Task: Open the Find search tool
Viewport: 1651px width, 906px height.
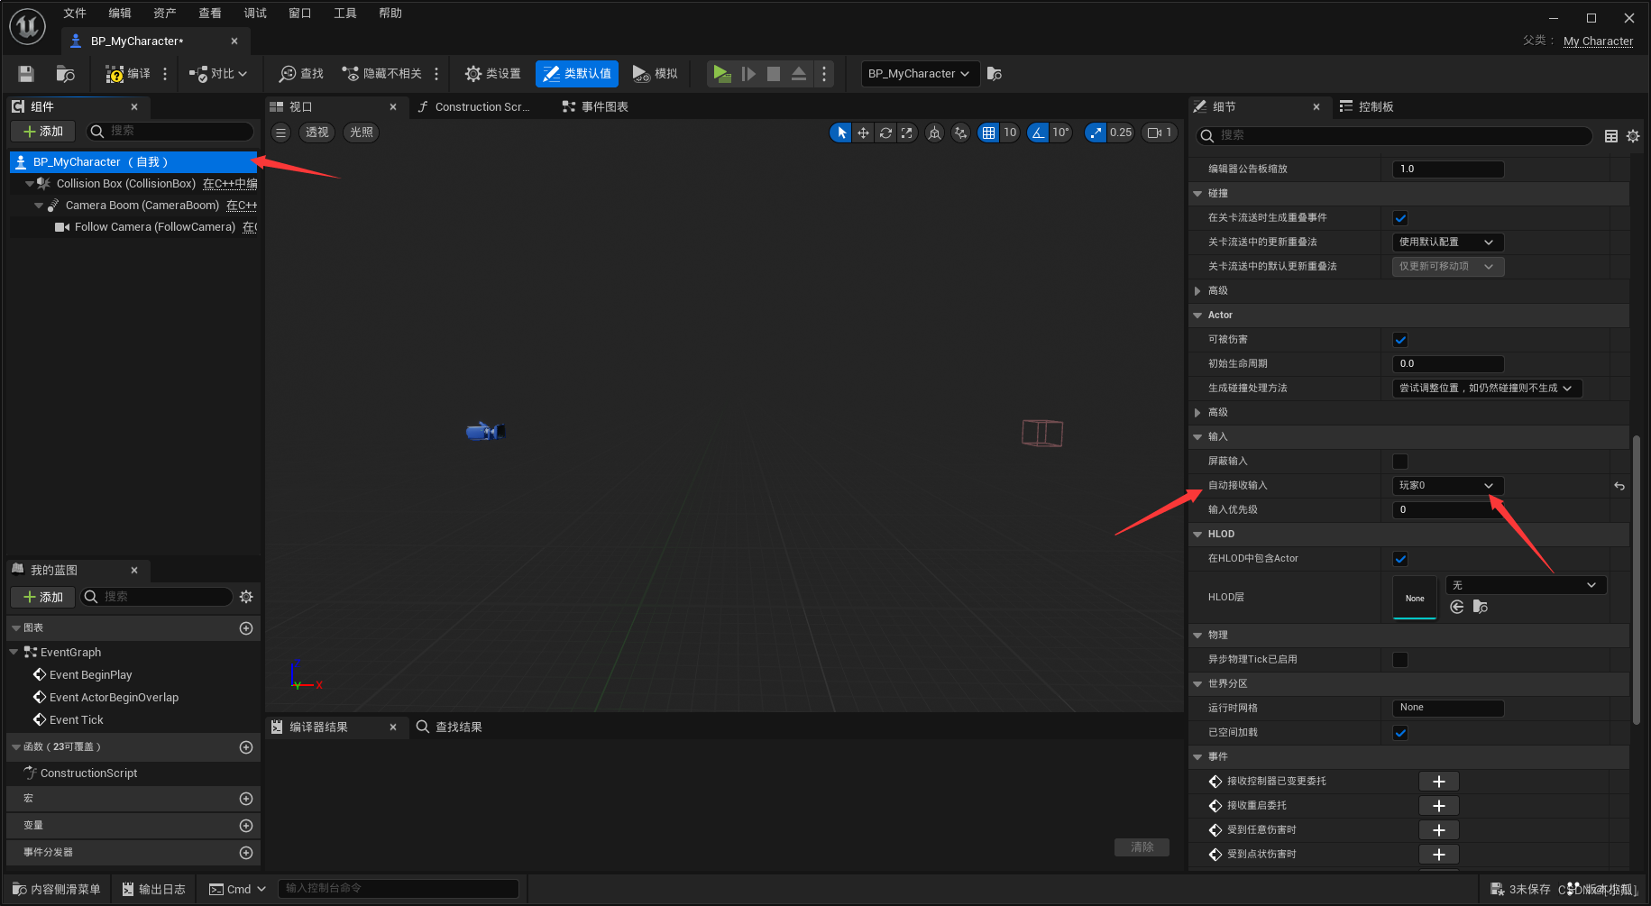Action: click(x=302, y=74)
